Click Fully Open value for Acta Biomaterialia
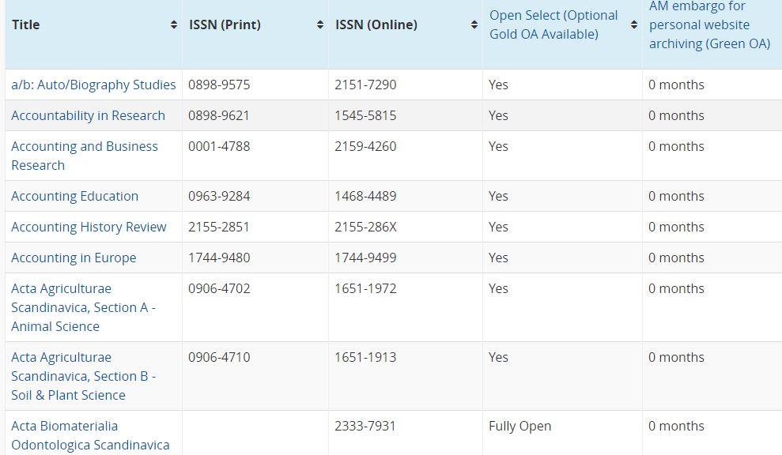The image size is (782, 455). tap(520, 427)
